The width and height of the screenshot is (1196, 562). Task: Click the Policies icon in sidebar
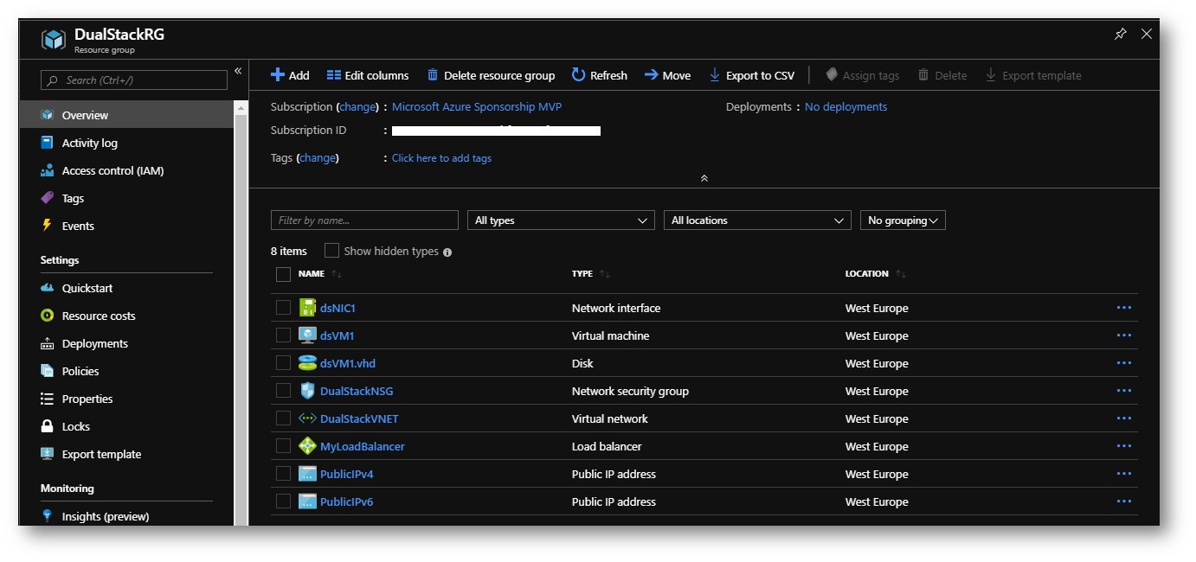tap(48, 371)
